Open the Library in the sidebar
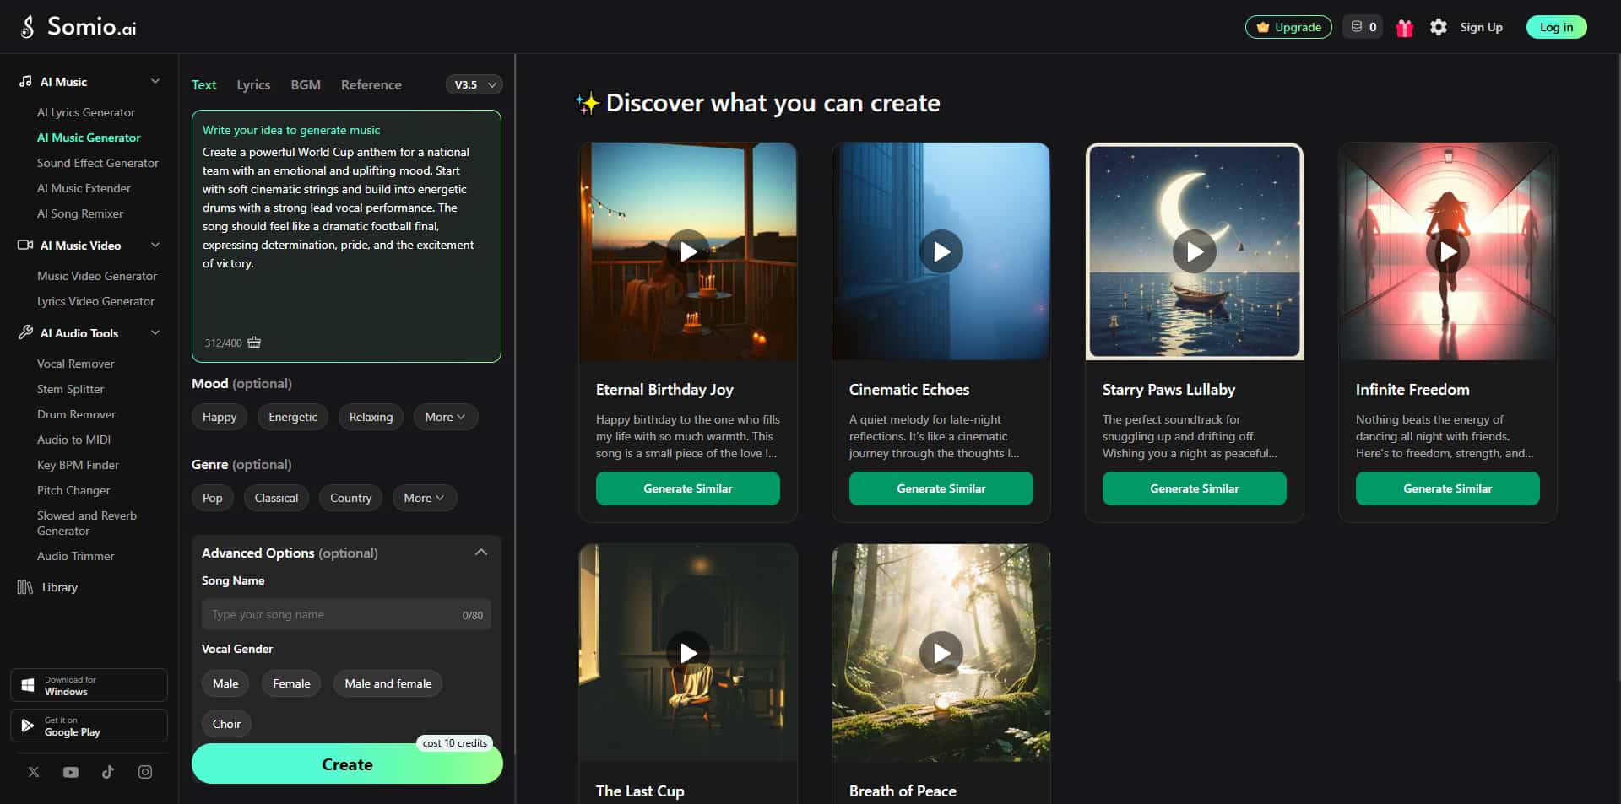The image size is (1621, 804). click(47, 587)
